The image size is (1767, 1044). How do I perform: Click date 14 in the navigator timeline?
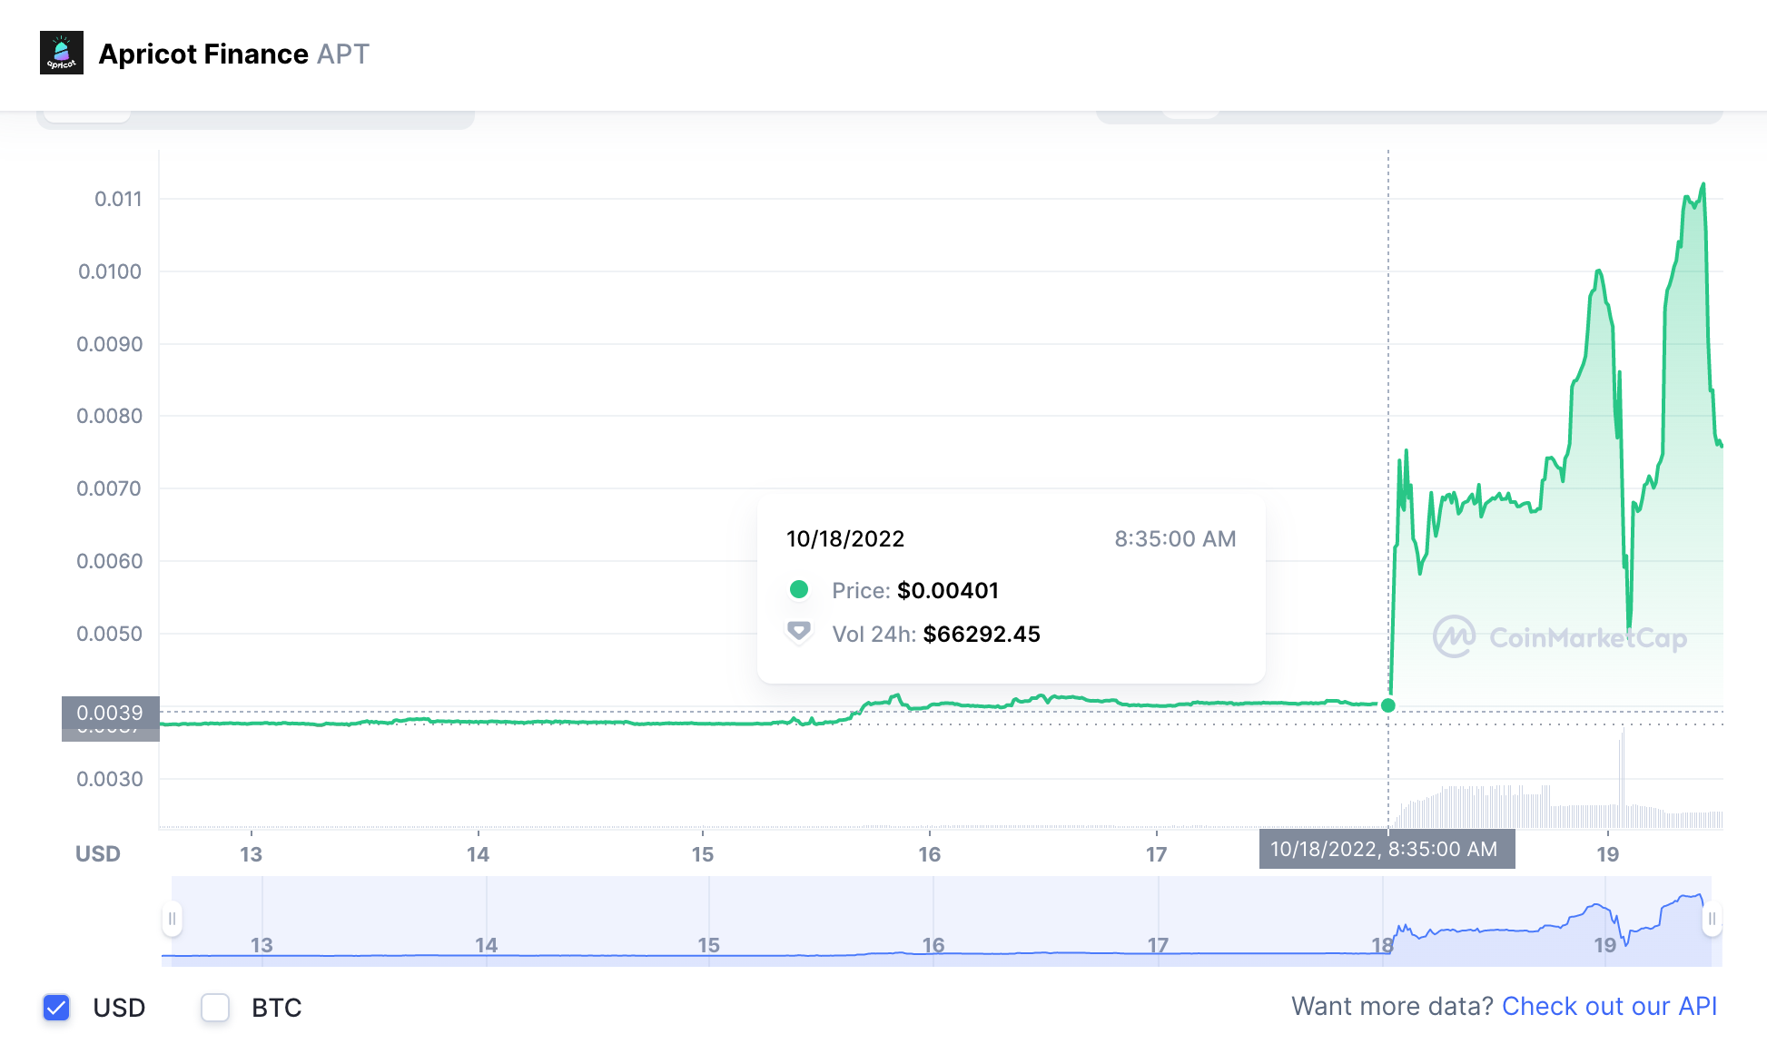click(x=486, y=945)
